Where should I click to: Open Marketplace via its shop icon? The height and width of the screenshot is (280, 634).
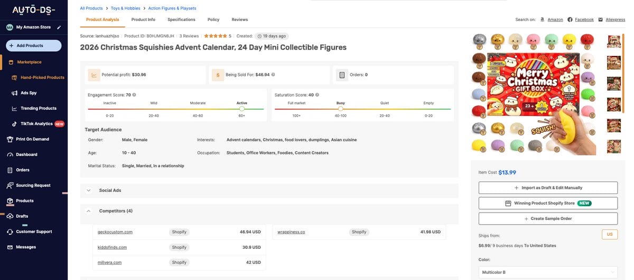click(x=11, y=62)
